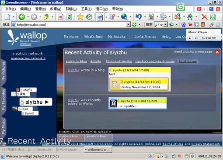Refresh the page with green arrows icon
This screenshot has width=223, height=160.
(x=70, y=17)
